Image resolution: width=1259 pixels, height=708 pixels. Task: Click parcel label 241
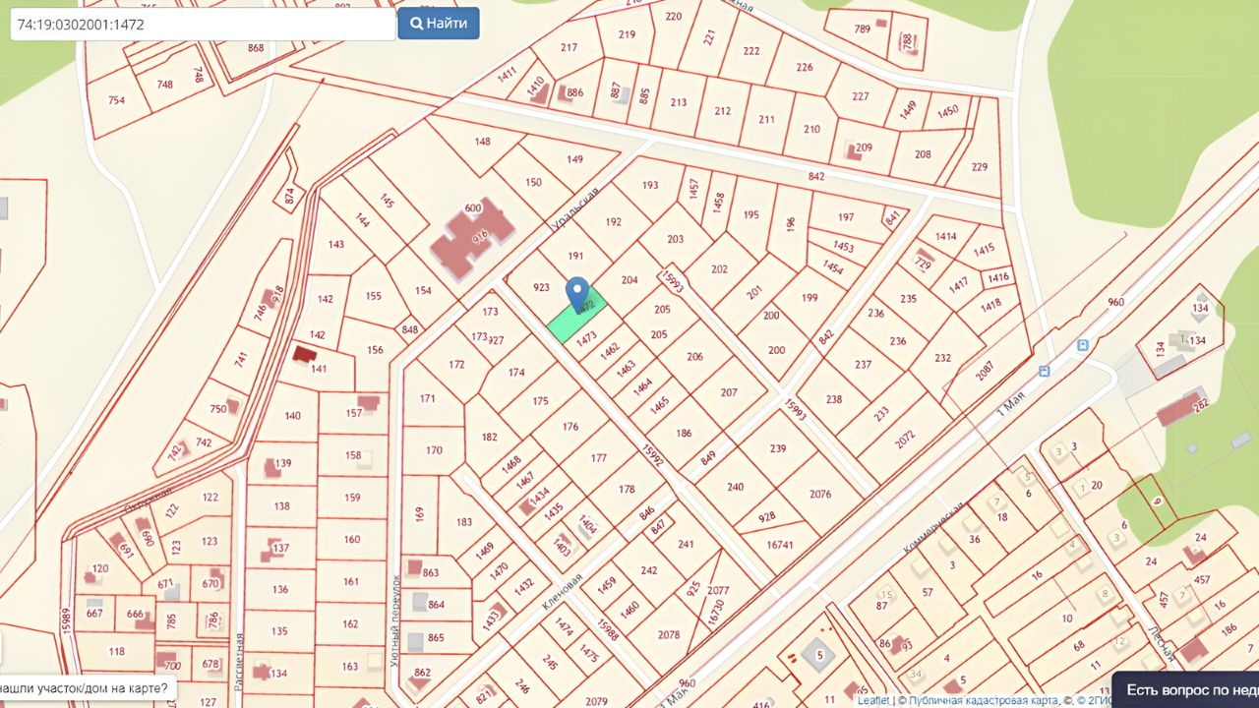point(686,544)
